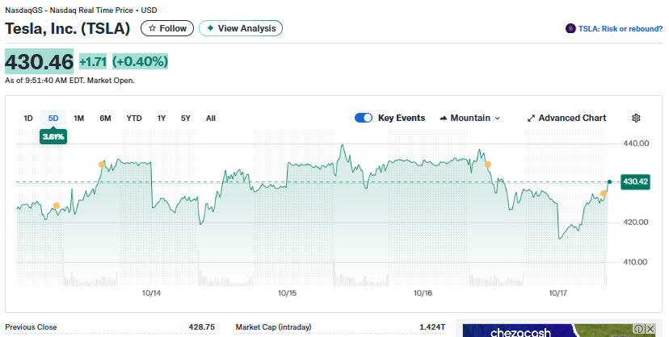Switch to the 1M time range
The height and width of the screenshot is (337, 669).
click(x=78, y=119)
